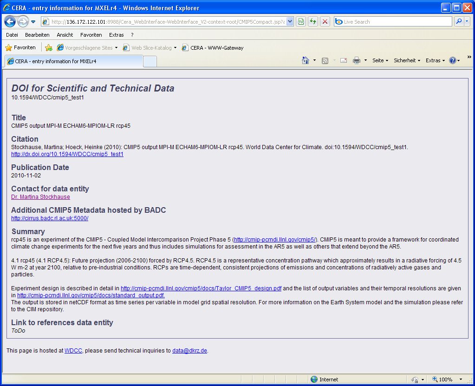The width and height of the screenshot is (475, 386).
Task: Follow the Dr. Martina Stockhause contact link
Action: (40, 197)
